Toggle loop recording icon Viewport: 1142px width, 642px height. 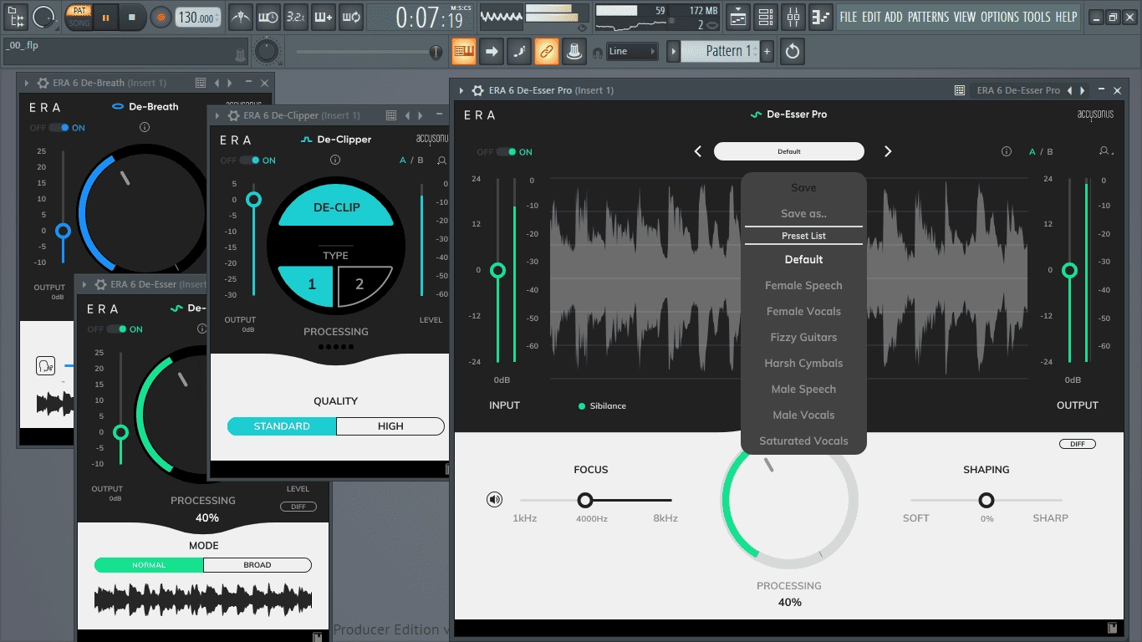coord(351,16)
